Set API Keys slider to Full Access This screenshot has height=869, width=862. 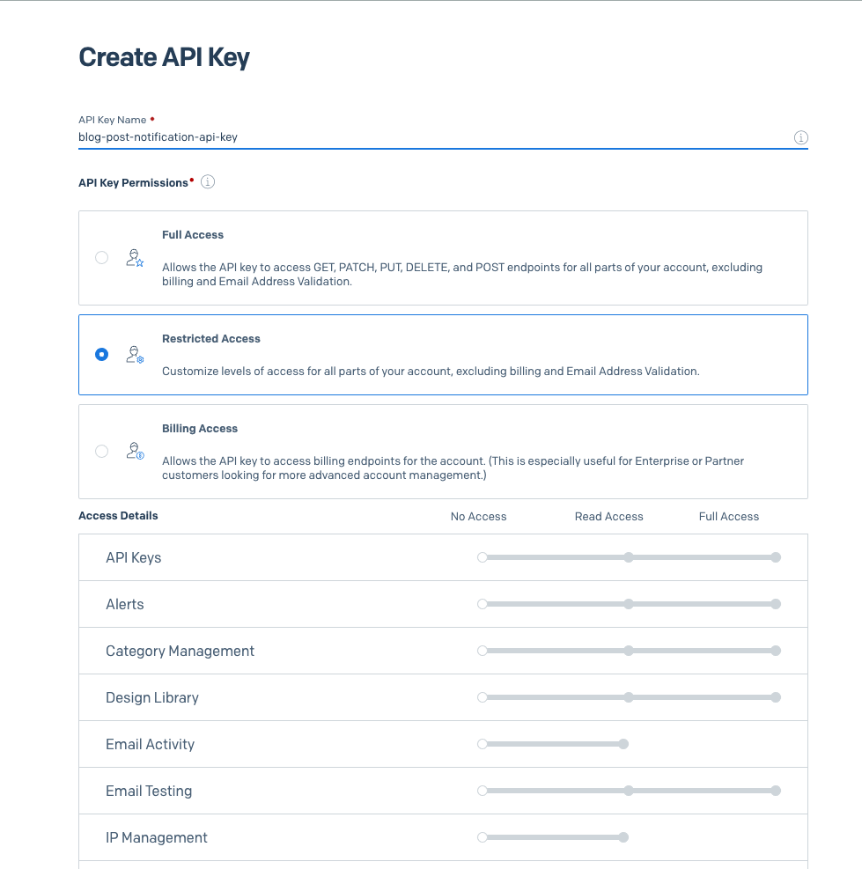click(x=776, y=557)
